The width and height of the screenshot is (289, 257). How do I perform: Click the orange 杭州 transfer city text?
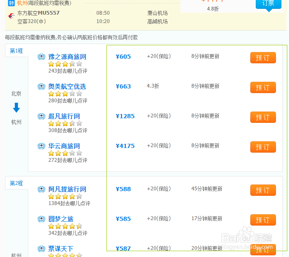click(22, 3)
